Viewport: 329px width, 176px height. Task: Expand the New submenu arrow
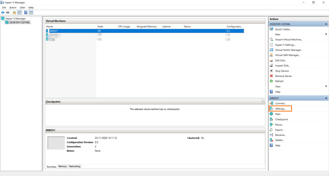click(x=326, y=34)
